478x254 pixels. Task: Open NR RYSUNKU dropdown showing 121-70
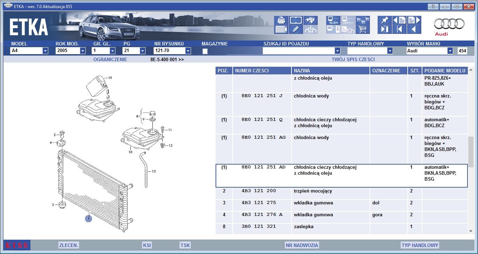click(x=173, y=51)
